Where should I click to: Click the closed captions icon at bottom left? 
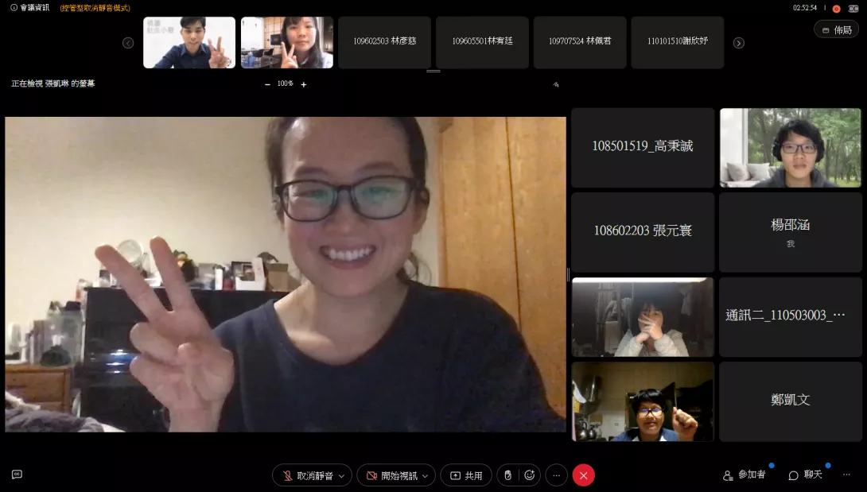[x=17, y=475]
